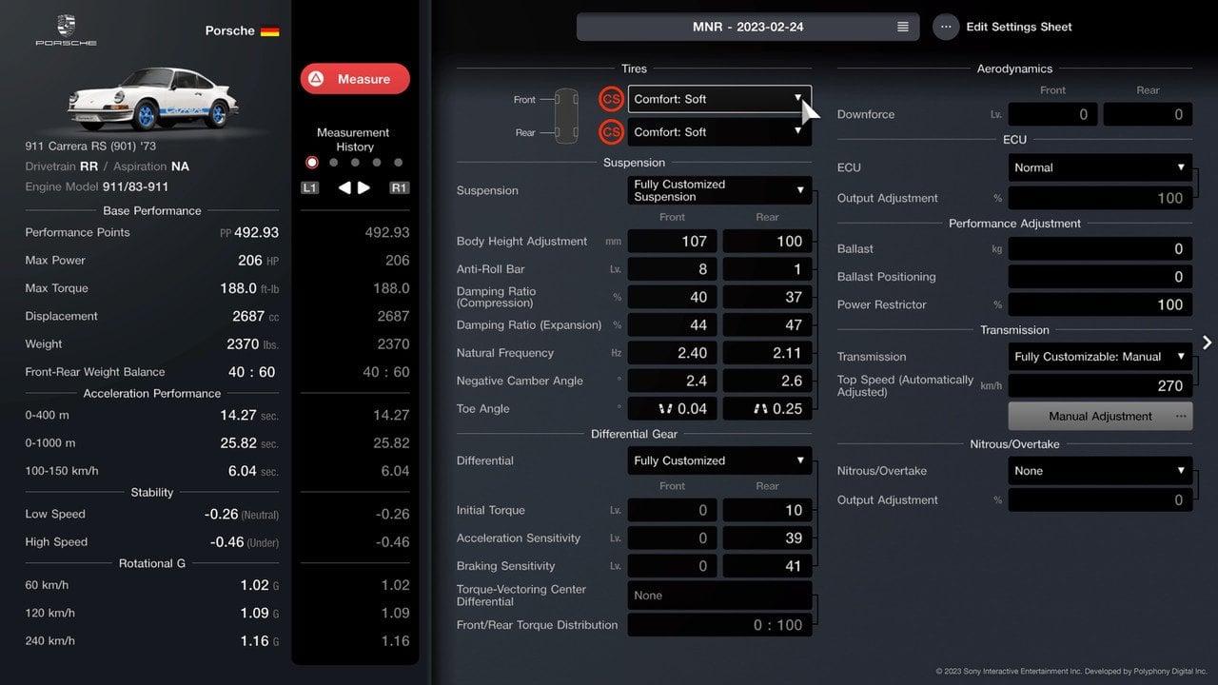Select the rear Downforce value field
This screenshot has height=685, width=1218.
1148,114
